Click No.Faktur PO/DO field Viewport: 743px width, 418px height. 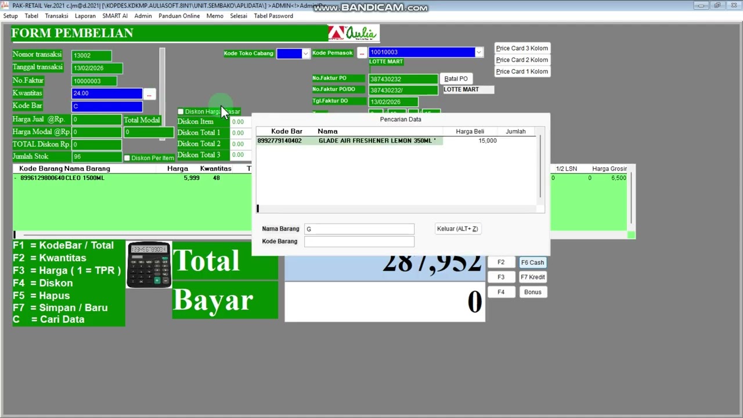tap(403, 90)
